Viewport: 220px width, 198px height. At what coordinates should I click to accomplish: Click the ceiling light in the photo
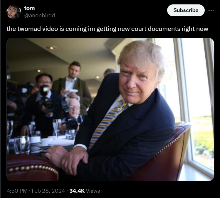click(51, 48)
